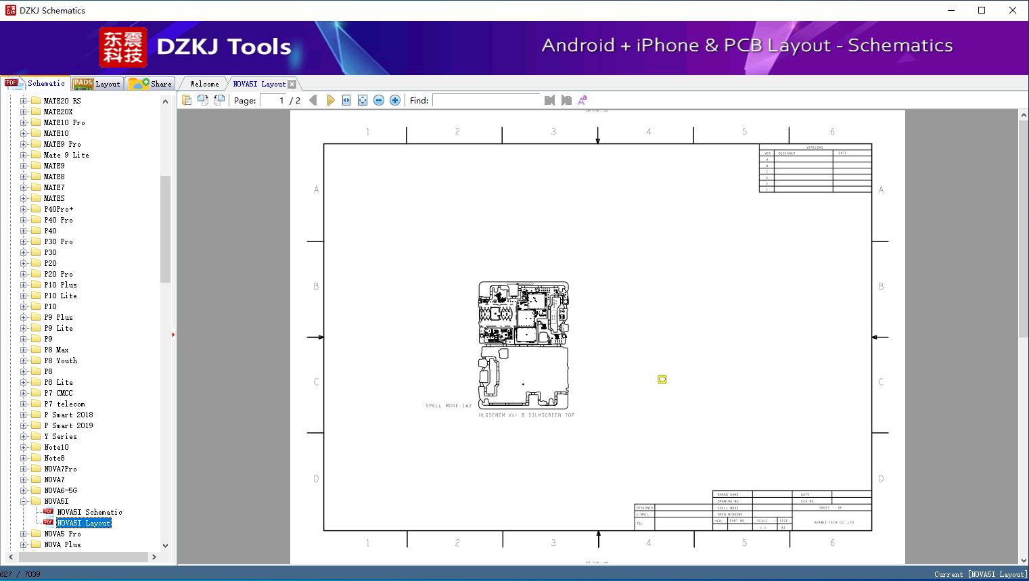Expand the NOVA5 Pro tree node

point(23,534)
